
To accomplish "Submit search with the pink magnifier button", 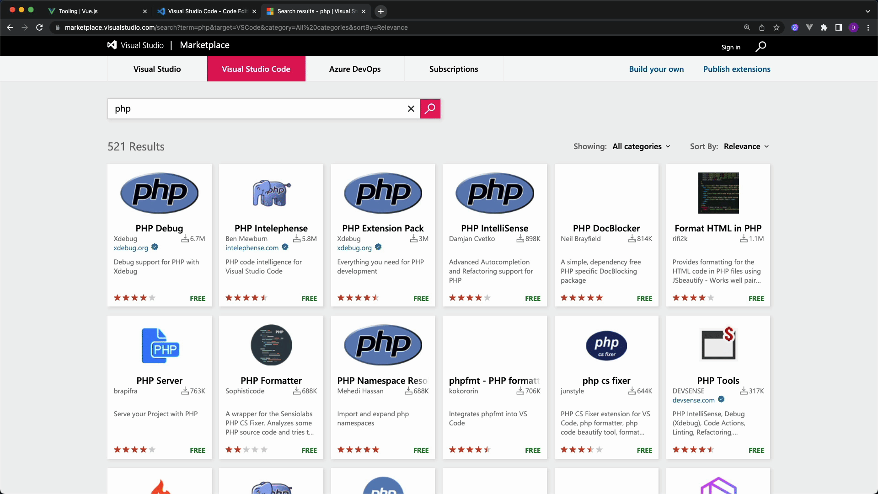I will coord(430,109).
